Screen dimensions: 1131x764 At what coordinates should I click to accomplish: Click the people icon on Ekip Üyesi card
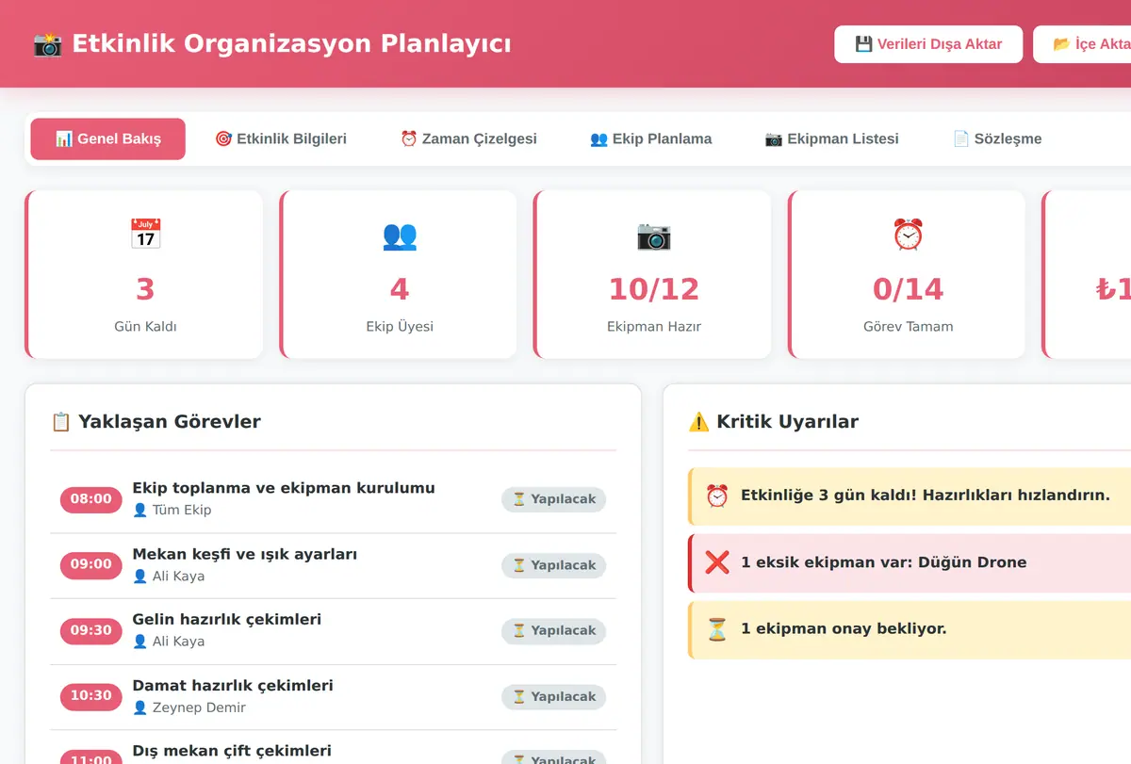tap(400, 235)
